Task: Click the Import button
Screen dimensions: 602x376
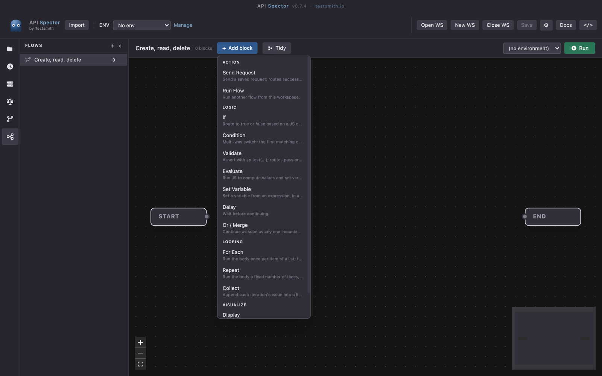Action: [77, 25]
